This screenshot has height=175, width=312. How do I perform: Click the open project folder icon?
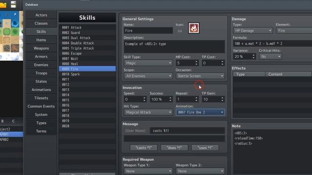(3, 4)
